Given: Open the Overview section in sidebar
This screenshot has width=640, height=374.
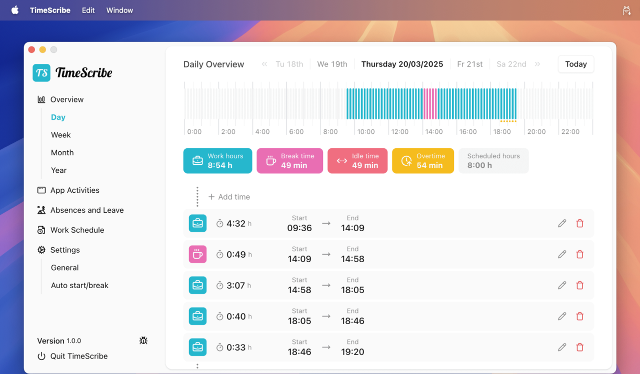Looking at the screenshot, I should point(66,99).
